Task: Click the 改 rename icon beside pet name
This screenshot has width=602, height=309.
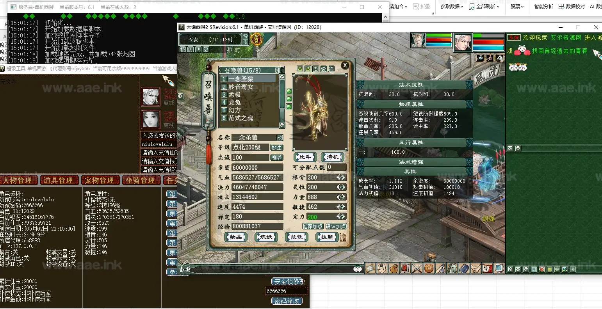Action: pos(280,138)
